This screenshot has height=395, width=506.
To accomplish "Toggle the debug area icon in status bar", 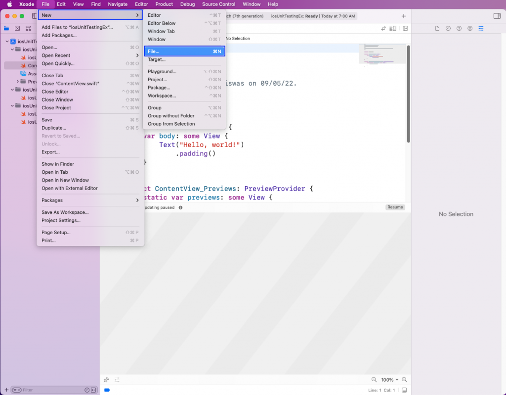I will tap(404, 390).
